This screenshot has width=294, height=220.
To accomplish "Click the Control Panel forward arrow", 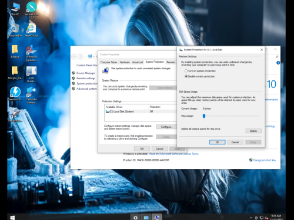I will (x=81, y=57).
